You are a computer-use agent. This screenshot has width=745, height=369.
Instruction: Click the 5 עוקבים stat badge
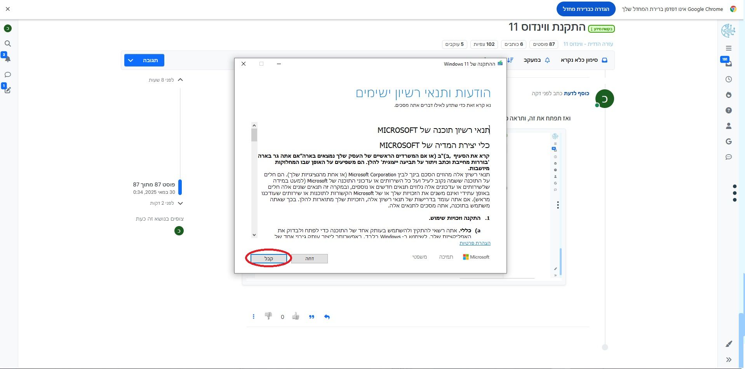pyautogui.click(x=454, y=44)
